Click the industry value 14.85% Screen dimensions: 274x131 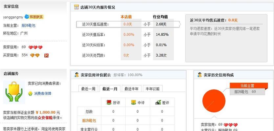(162, 35)
